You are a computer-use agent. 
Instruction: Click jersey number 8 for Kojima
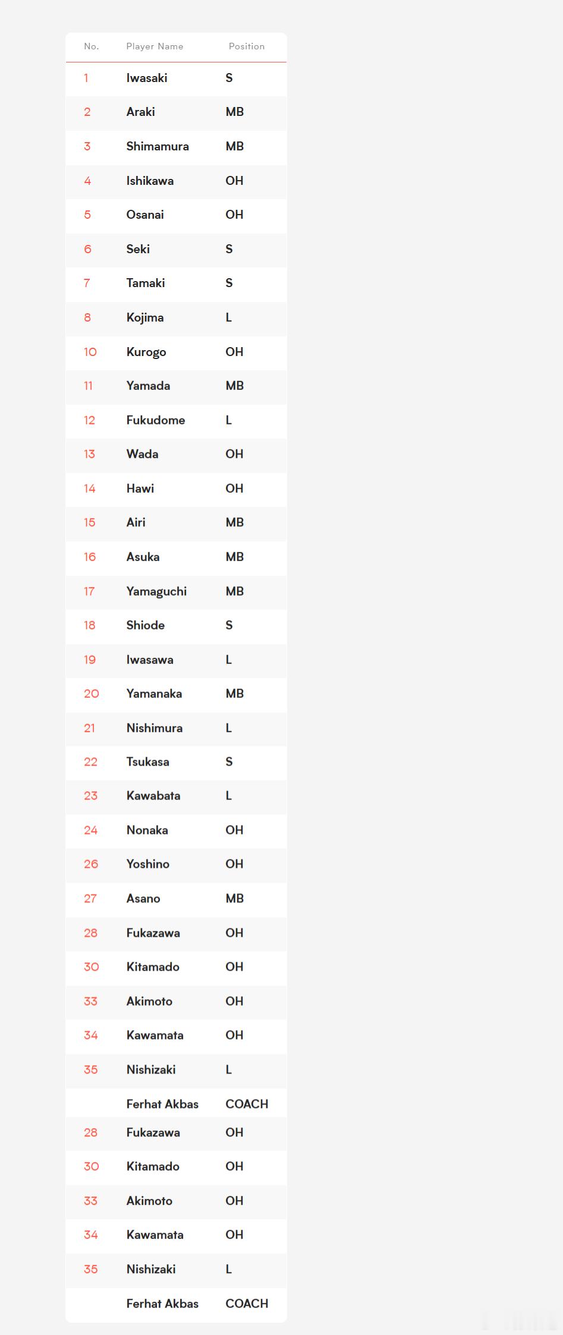coord(87,317)
